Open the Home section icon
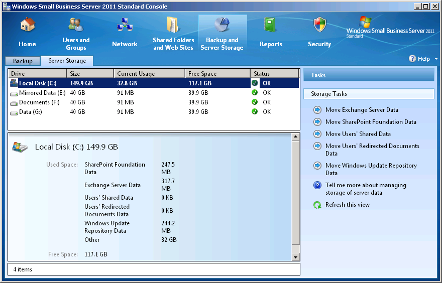The width and height of the screenshot is (442, 283). pos(27,25)
